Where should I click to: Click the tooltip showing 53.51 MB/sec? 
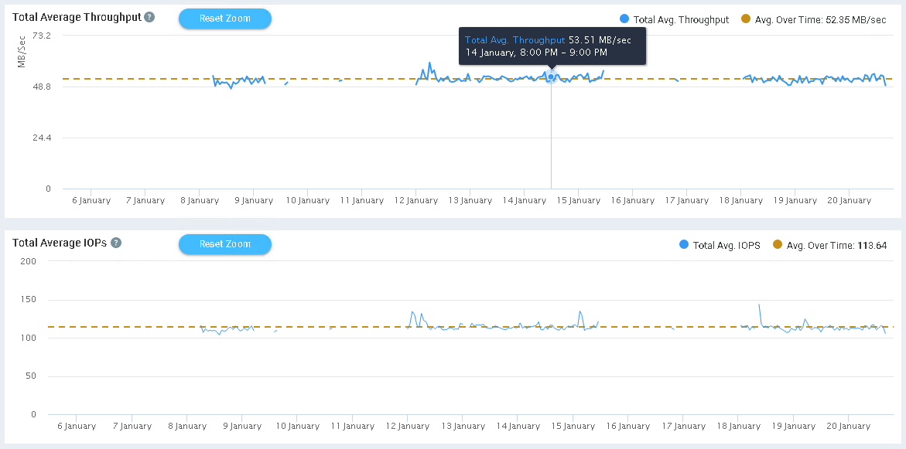[553, 46]
